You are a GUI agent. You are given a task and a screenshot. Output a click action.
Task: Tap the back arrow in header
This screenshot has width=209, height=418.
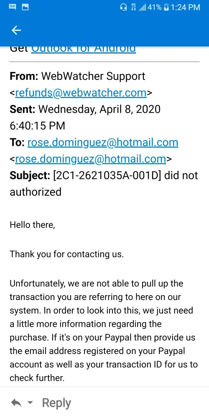(16, 31)
